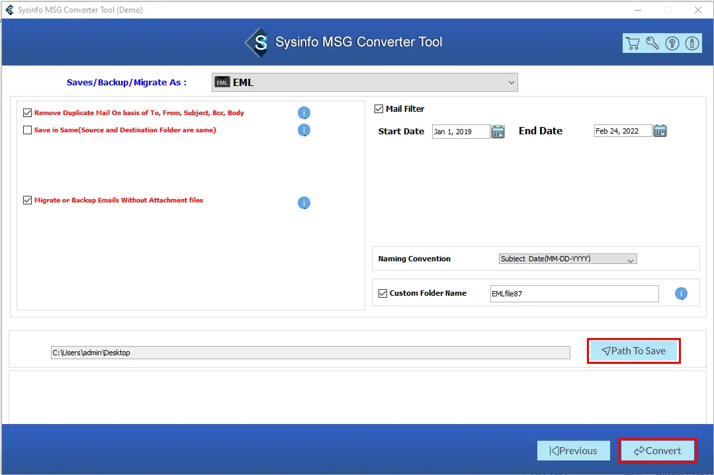This screenshot has height=475, width=714.
Task: Click info icon beside Remove Duplicate Mail
Action: coord(304,113)
